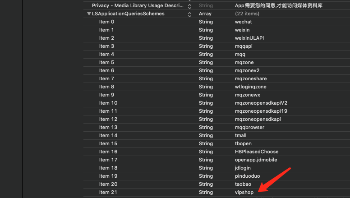Select the Item 14 row key
Image resolution: width=350 pixels, height=198 pixels.
108,135
